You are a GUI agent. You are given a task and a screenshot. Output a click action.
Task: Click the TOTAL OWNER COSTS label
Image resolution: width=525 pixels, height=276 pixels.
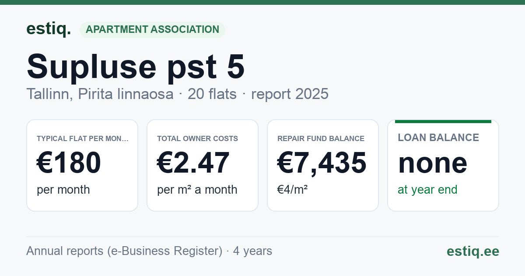point(197,138)
